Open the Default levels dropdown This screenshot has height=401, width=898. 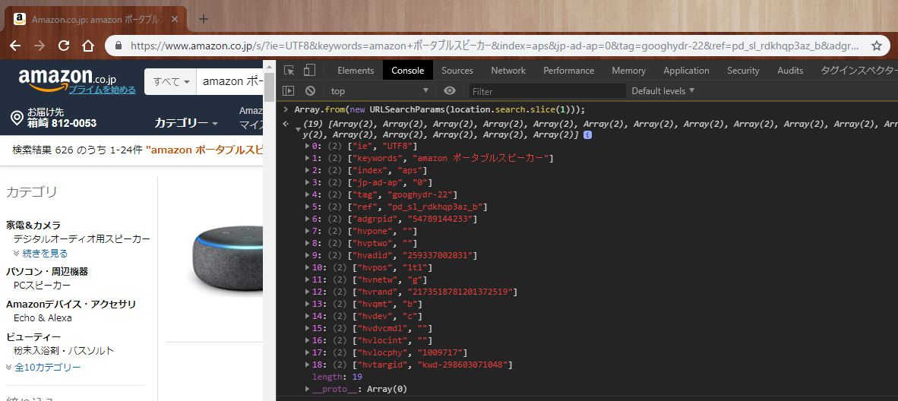pyautogui.click(x=662, y=91)
